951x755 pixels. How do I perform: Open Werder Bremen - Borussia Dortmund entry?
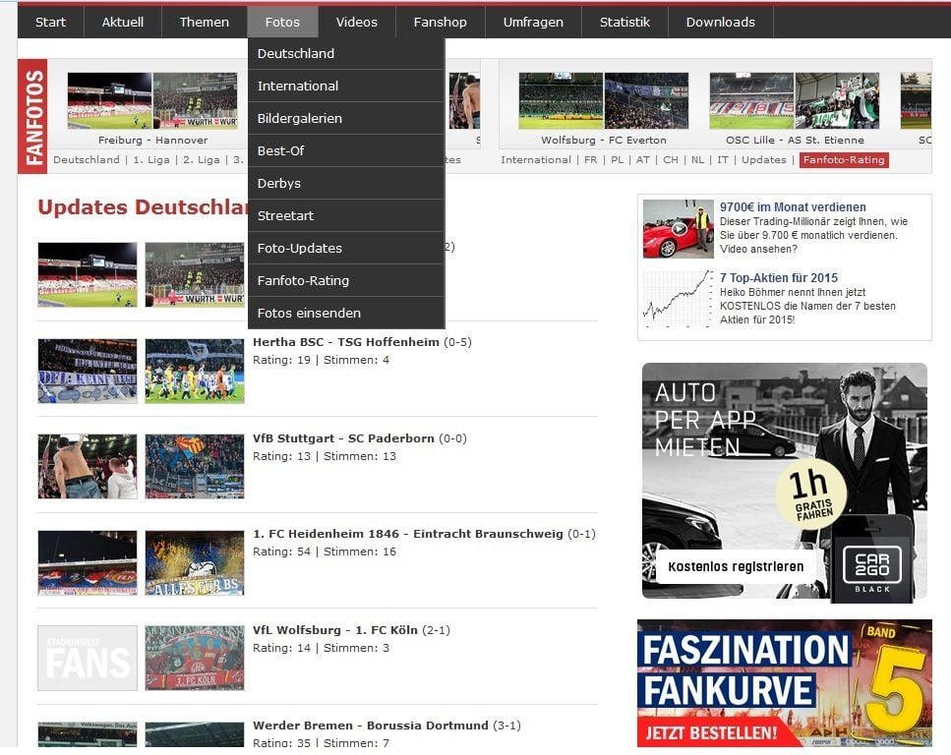[x=370, y=726]
